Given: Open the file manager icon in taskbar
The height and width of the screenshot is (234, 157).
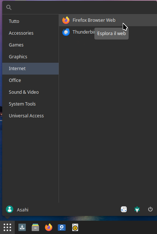Looking at the screenshot, I should (35, 227).
